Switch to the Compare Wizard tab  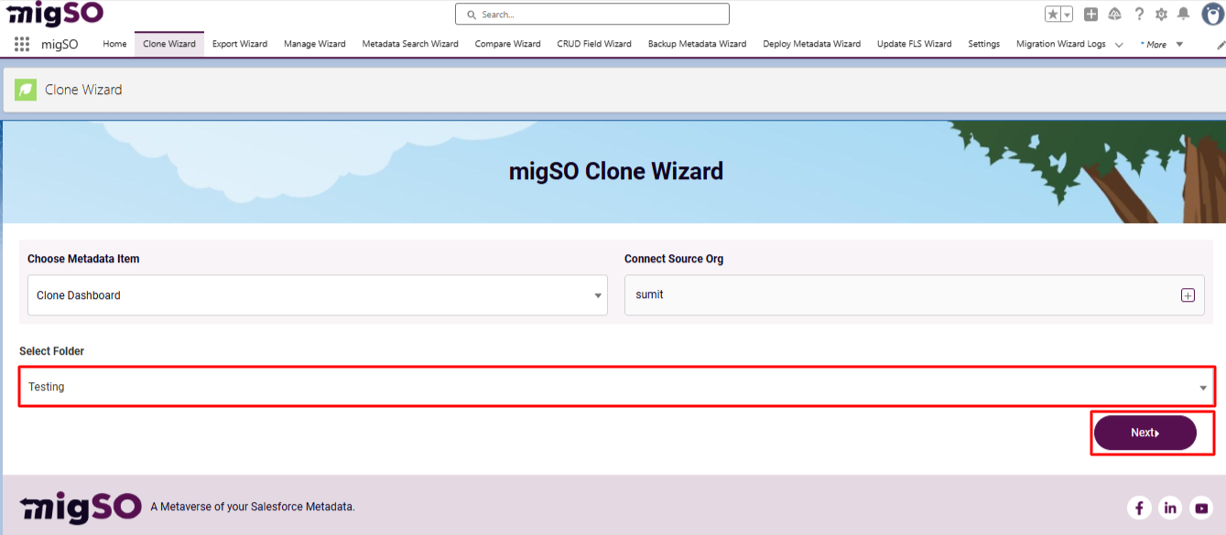pos(507,43)
